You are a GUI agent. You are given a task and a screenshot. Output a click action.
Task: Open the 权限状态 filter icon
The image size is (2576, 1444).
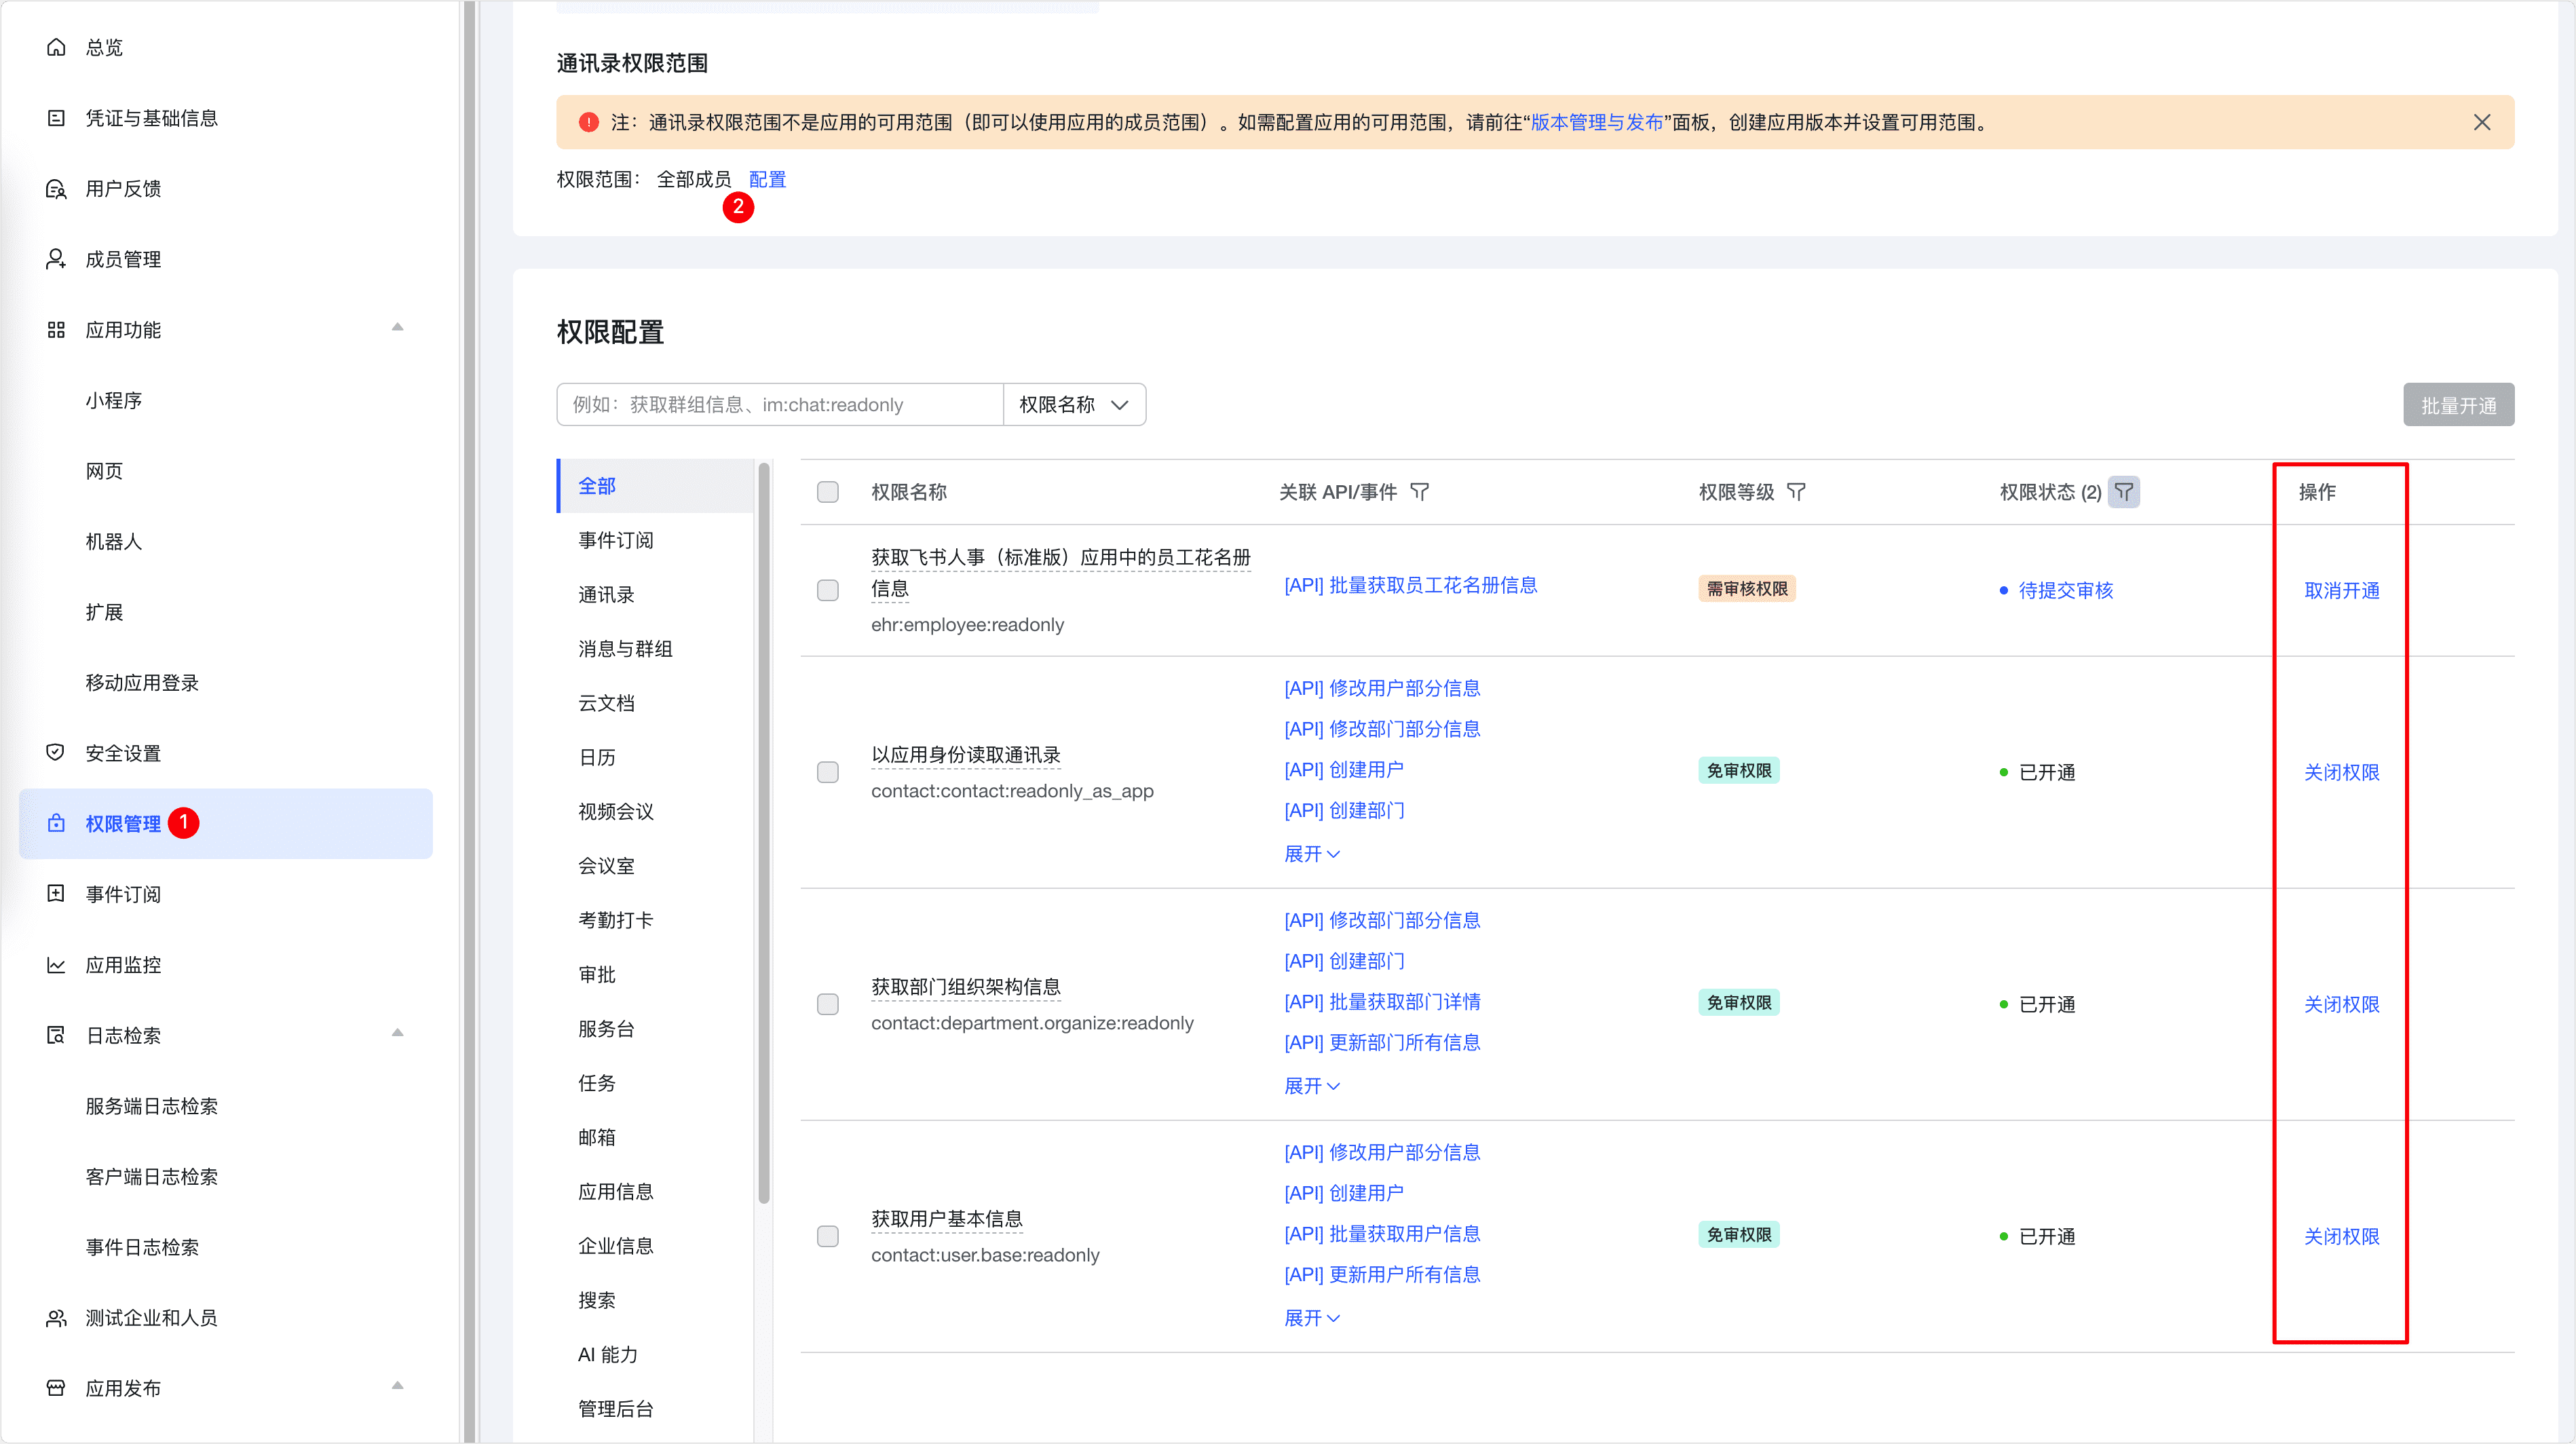(2124, 492)
